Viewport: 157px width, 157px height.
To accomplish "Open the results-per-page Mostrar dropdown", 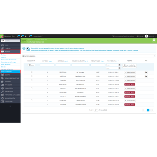I will [96, 110].
